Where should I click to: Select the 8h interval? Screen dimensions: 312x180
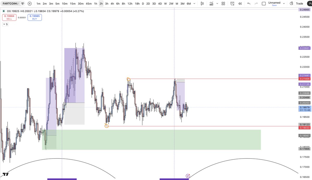[123, 4]
